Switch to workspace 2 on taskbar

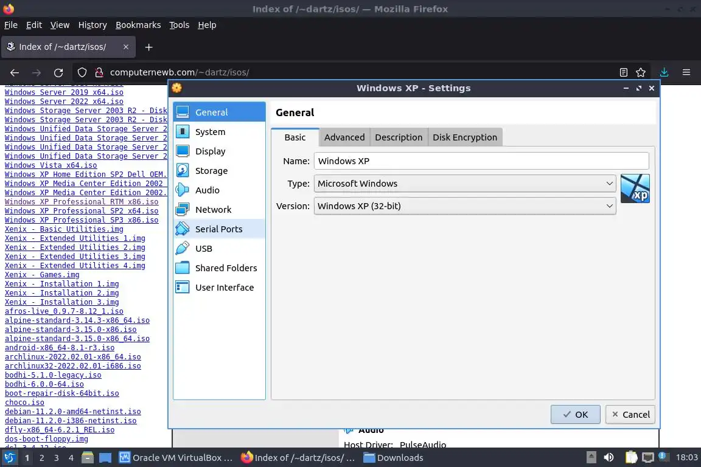(x=41, y=458)
